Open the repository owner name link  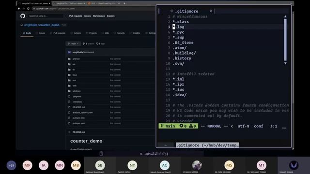(31, 25)
